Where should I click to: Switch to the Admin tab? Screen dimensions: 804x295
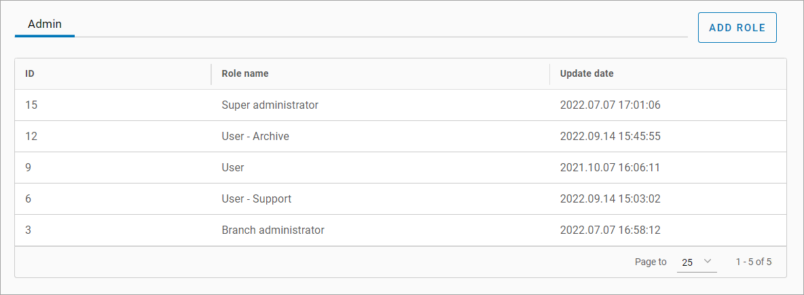click(x=45, y=24)
